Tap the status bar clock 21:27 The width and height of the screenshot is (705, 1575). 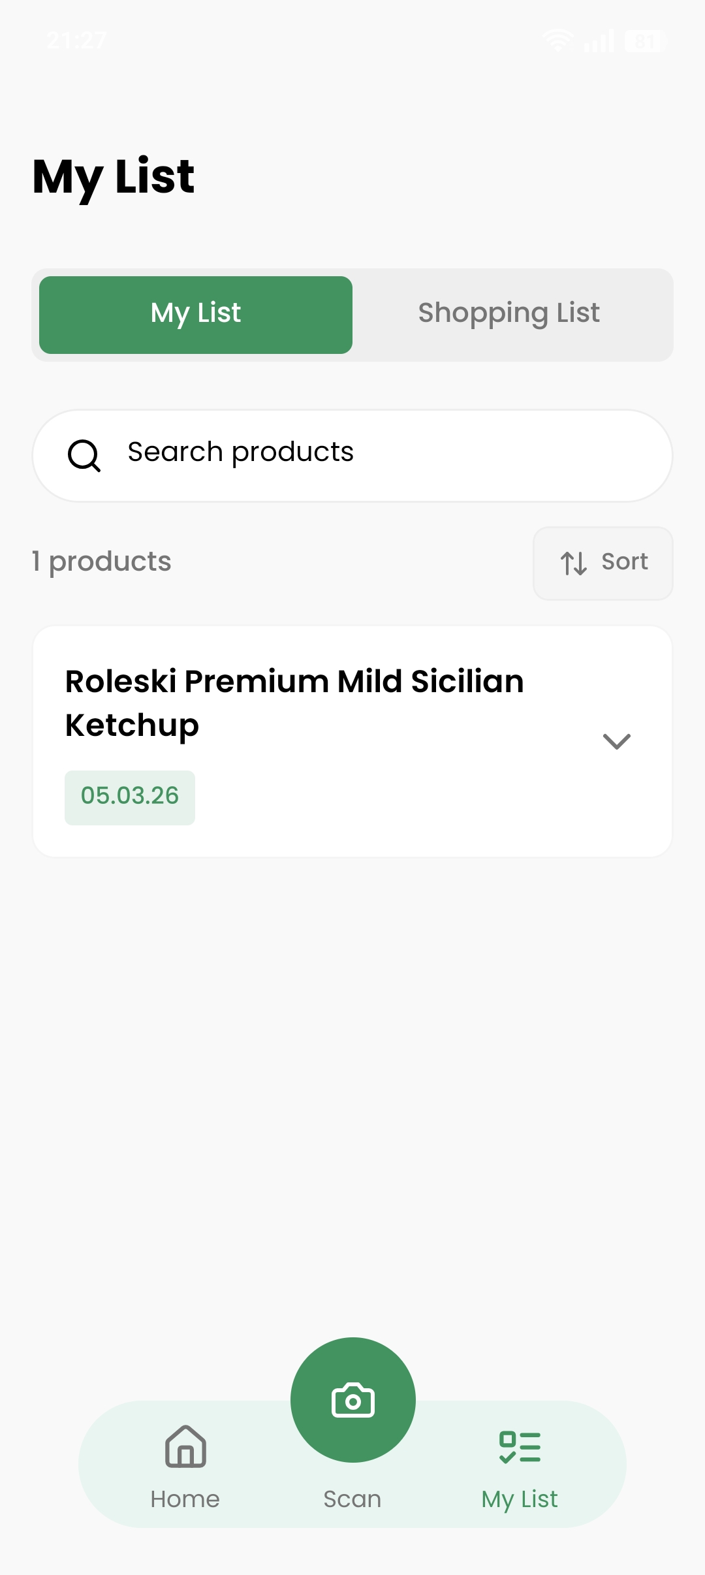tap(76, 41)
